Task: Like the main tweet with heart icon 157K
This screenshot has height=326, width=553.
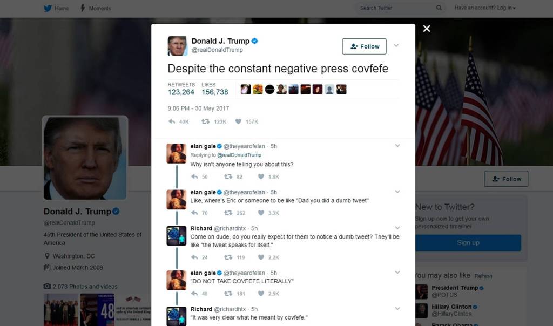Action: (x=238, y=121)
